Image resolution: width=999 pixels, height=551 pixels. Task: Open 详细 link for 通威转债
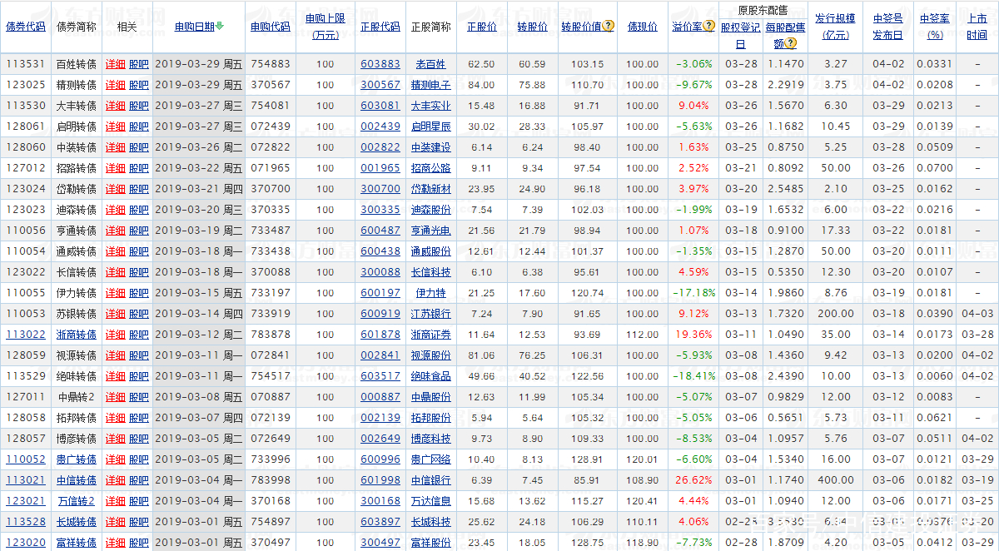(x=115, y=251)
